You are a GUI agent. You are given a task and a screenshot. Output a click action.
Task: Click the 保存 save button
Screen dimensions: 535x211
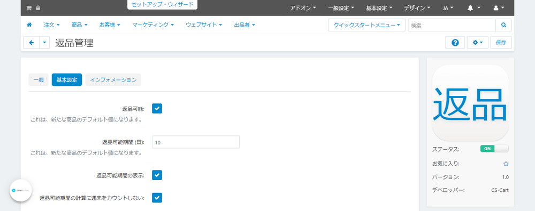(501, 43)
